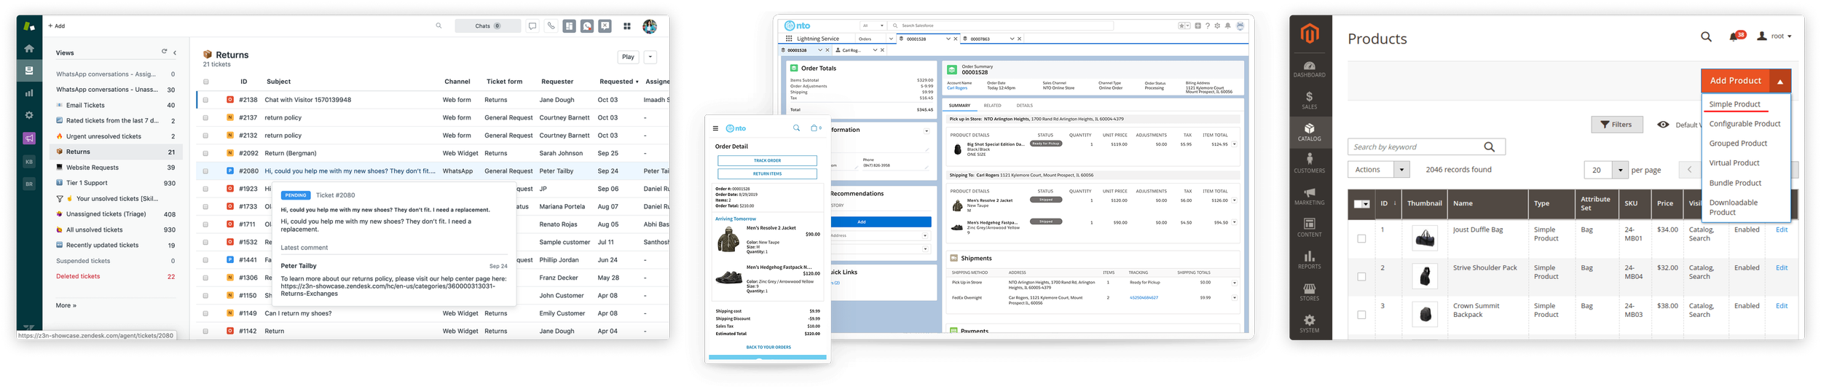This screenshot has height=392, width=1821.
Task: Select Configurable Product from Magento menu
Action: pos(1745,124)
